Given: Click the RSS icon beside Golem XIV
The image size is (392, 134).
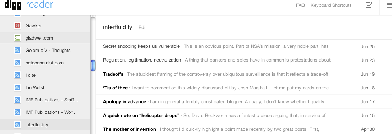Looking at the screenshot, I should (x=17, y=51).
